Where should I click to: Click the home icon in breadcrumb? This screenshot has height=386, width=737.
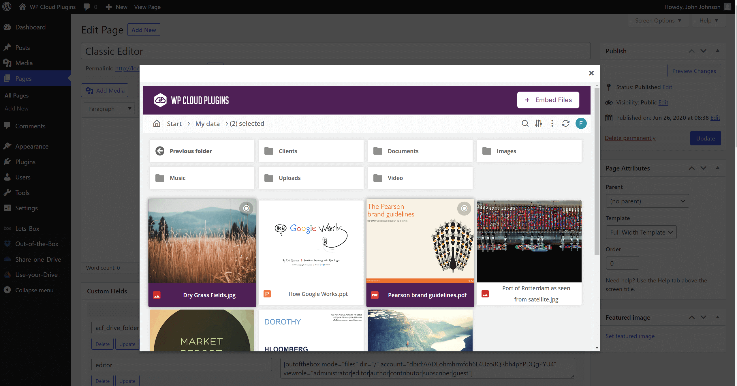pyautogui.click(x=157, y=123)
